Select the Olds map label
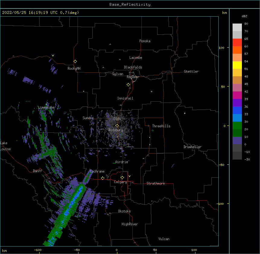This screenshot has height=254, width=260. [x=117, y=119]
